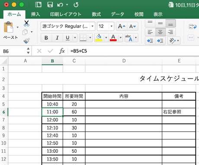199x165 pixels.
Task: Click the formula bar showing =B5+C5
Action: coord(134,51)
